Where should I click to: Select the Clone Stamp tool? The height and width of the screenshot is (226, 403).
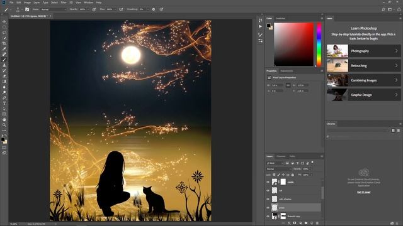[4, 65]
